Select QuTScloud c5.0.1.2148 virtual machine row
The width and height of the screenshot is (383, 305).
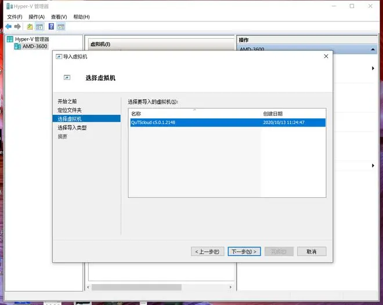click(x=227, y=122)
